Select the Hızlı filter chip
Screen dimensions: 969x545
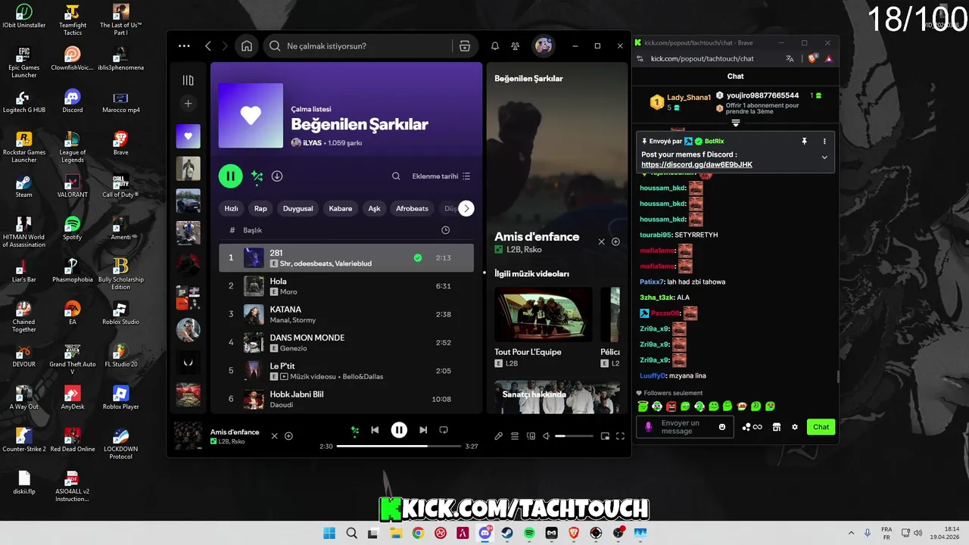pos(232,209)
